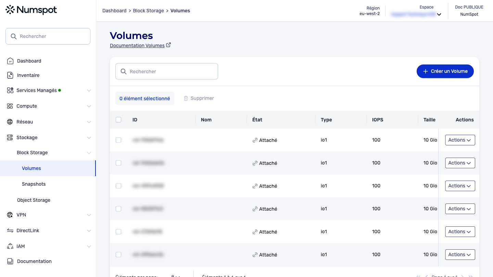Click the Nom column header
This screenshot has width=493, height=277.
[206, 120]
